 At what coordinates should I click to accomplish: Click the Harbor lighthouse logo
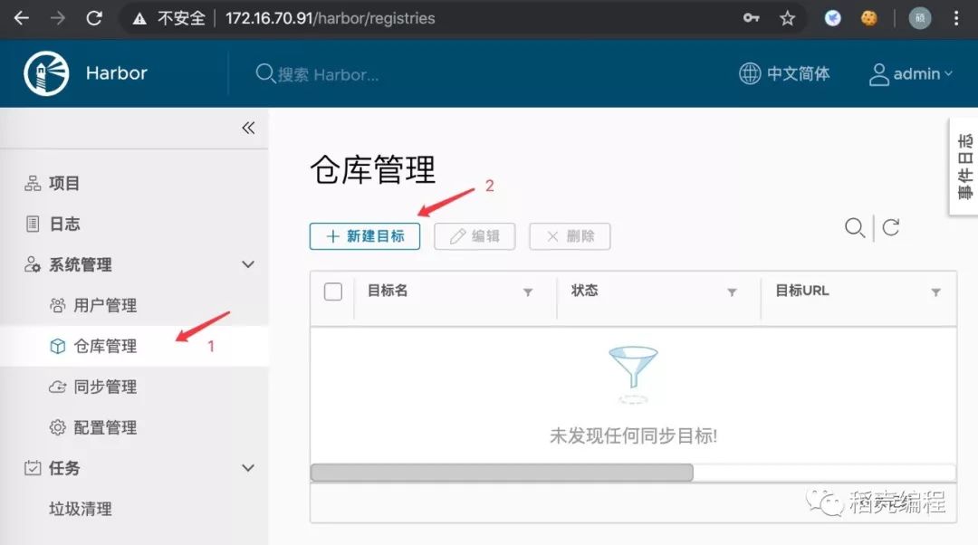46,73
